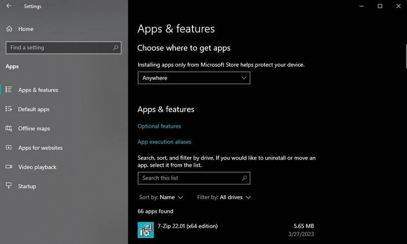The image size is (407, 244).
Task: Click the back arrow icon in Settings
Action: (x=9, y=6)
